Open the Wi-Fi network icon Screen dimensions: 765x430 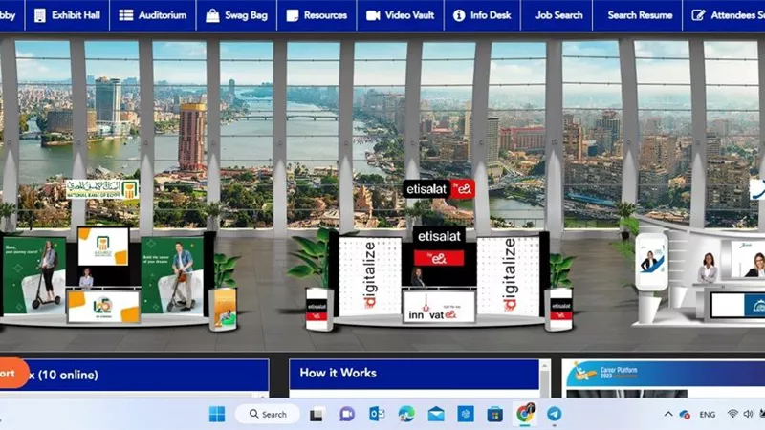pos(732,414)
